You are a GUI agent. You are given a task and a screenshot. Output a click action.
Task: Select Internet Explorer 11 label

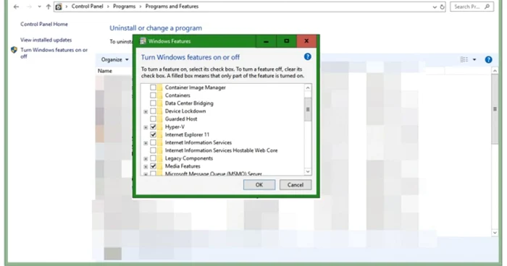187,134
